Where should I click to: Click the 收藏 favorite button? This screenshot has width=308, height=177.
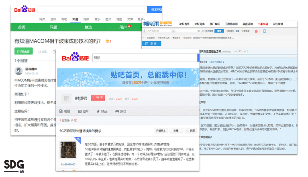[x=176, y=131]
